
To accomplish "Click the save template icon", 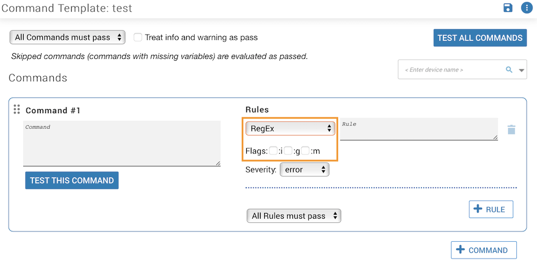I will coord(508,8).
